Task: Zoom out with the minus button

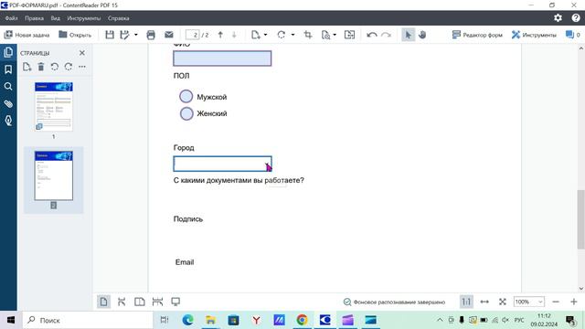Action: (x=556, y=302)
